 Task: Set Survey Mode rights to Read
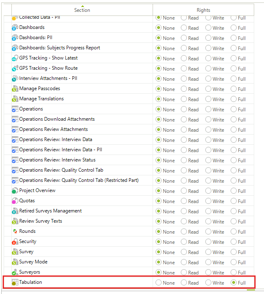pyautogui.click(x=184, y=262)
